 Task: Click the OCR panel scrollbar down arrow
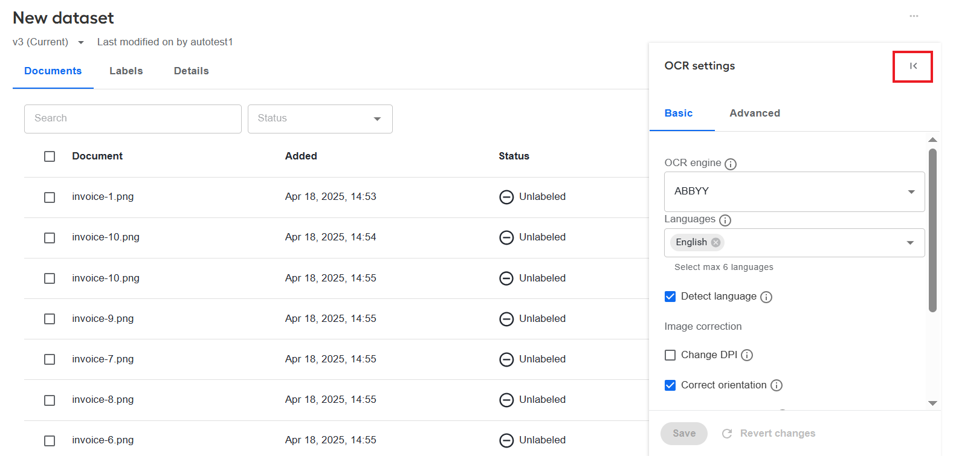[932, 403]
